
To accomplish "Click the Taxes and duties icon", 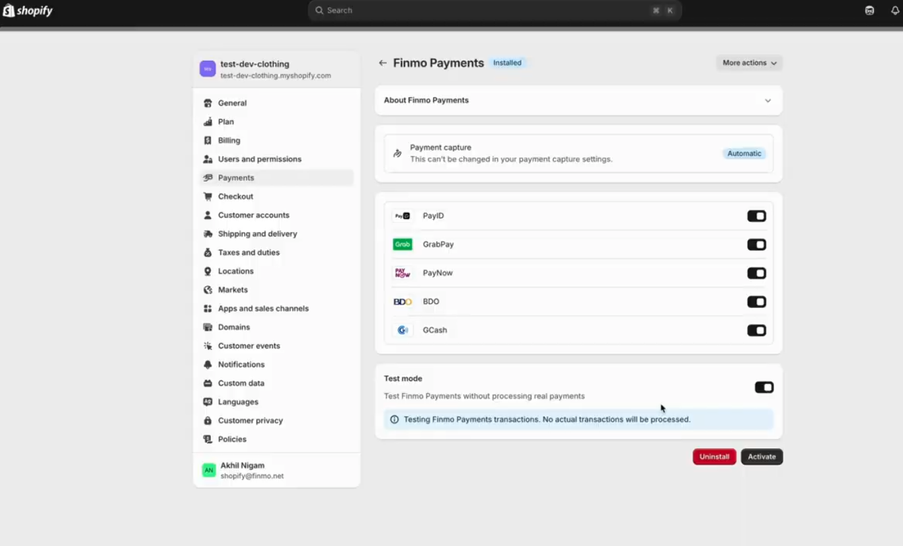I will (x=208, y=253).
